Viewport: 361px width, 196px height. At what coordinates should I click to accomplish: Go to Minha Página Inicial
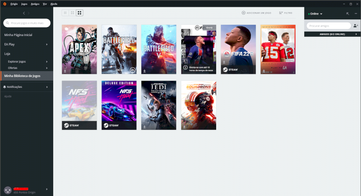18,35
